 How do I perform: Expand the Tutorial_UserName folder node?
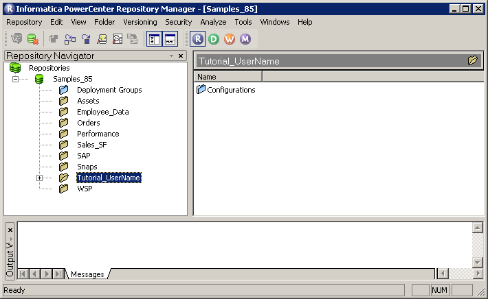39,178
